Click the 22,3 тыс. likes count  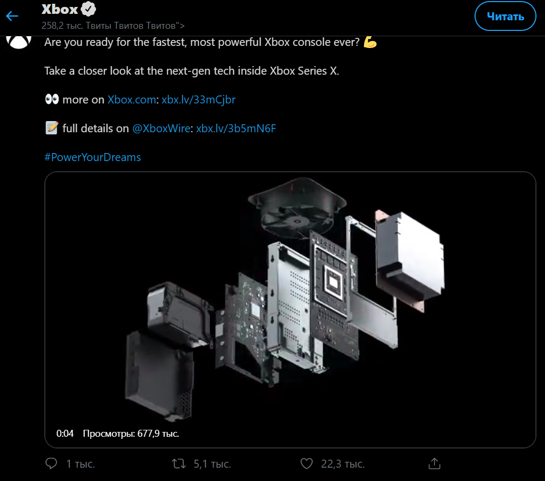pyautogui.click(x=343, y=464)
